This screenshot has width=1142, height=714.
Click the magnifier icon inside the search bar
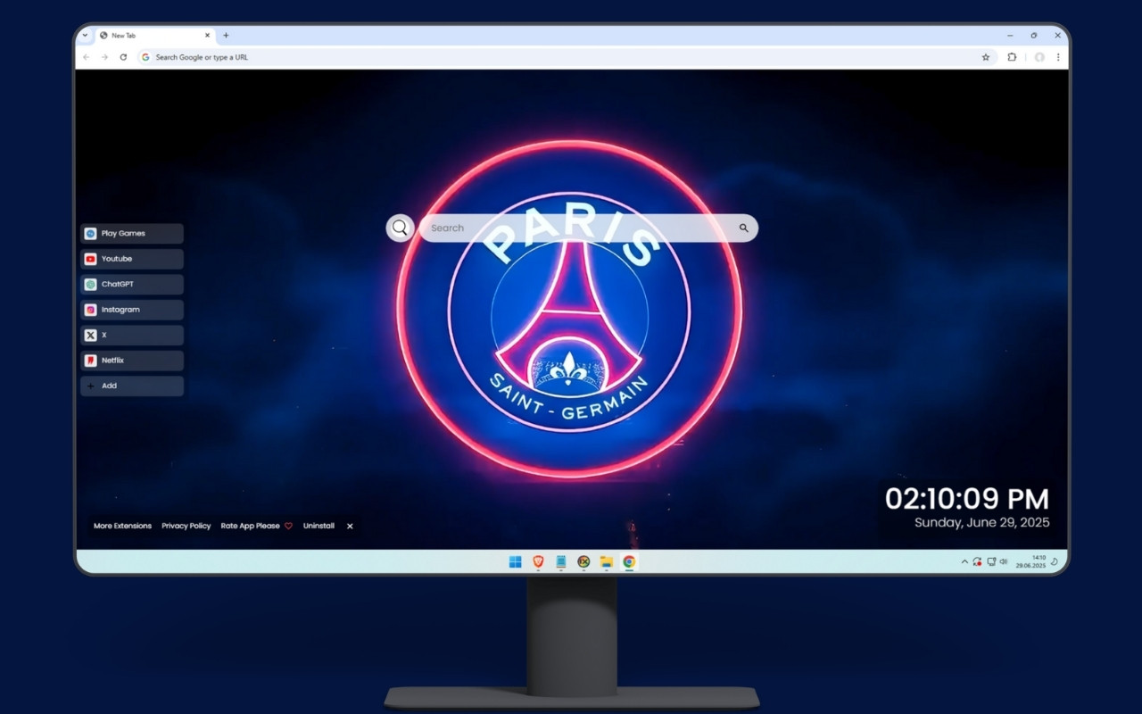743,228
